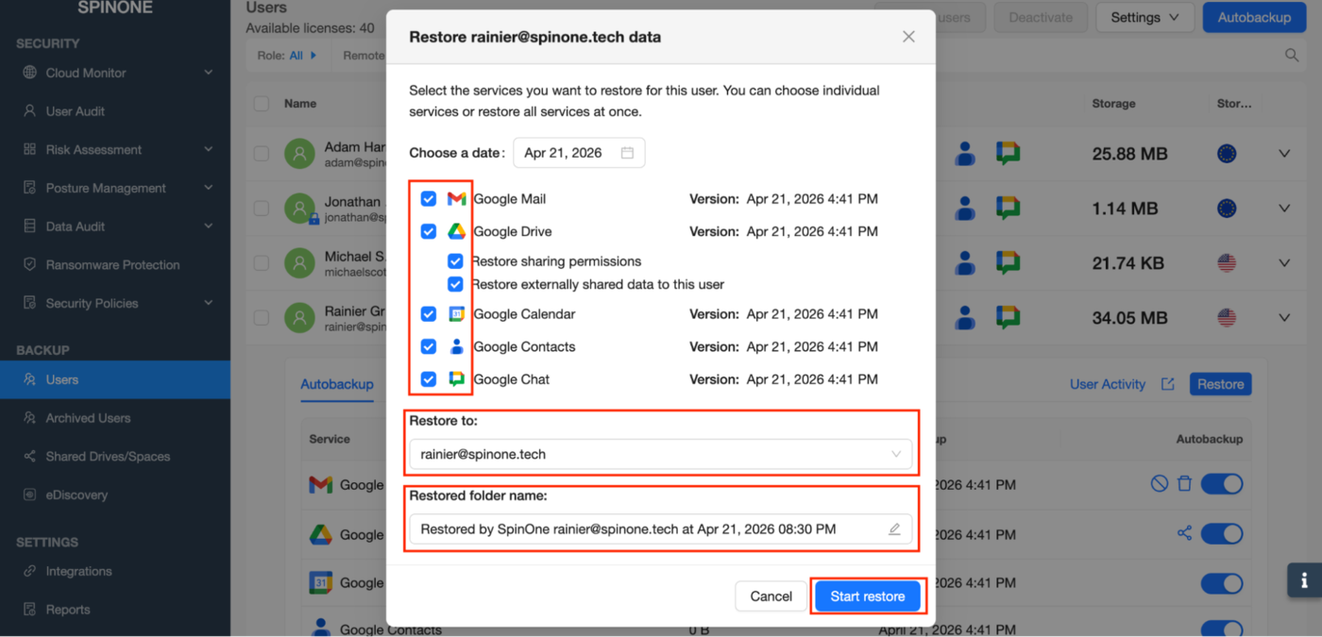Cancel the restore dialog
Image resolution: width=1322 pixels, height=637 pixels.
pos(771,596)
